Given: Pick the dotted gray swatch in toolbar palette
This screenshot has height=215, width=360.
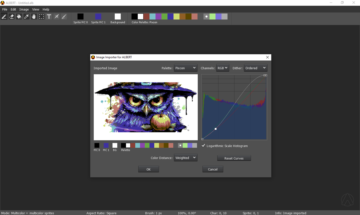Looking at the screenshot, I should coord(206,16).
